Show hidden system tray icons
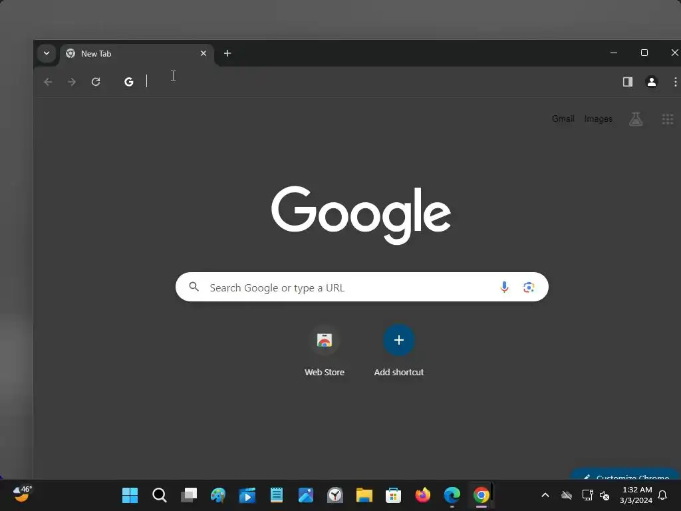 [545, 495]
